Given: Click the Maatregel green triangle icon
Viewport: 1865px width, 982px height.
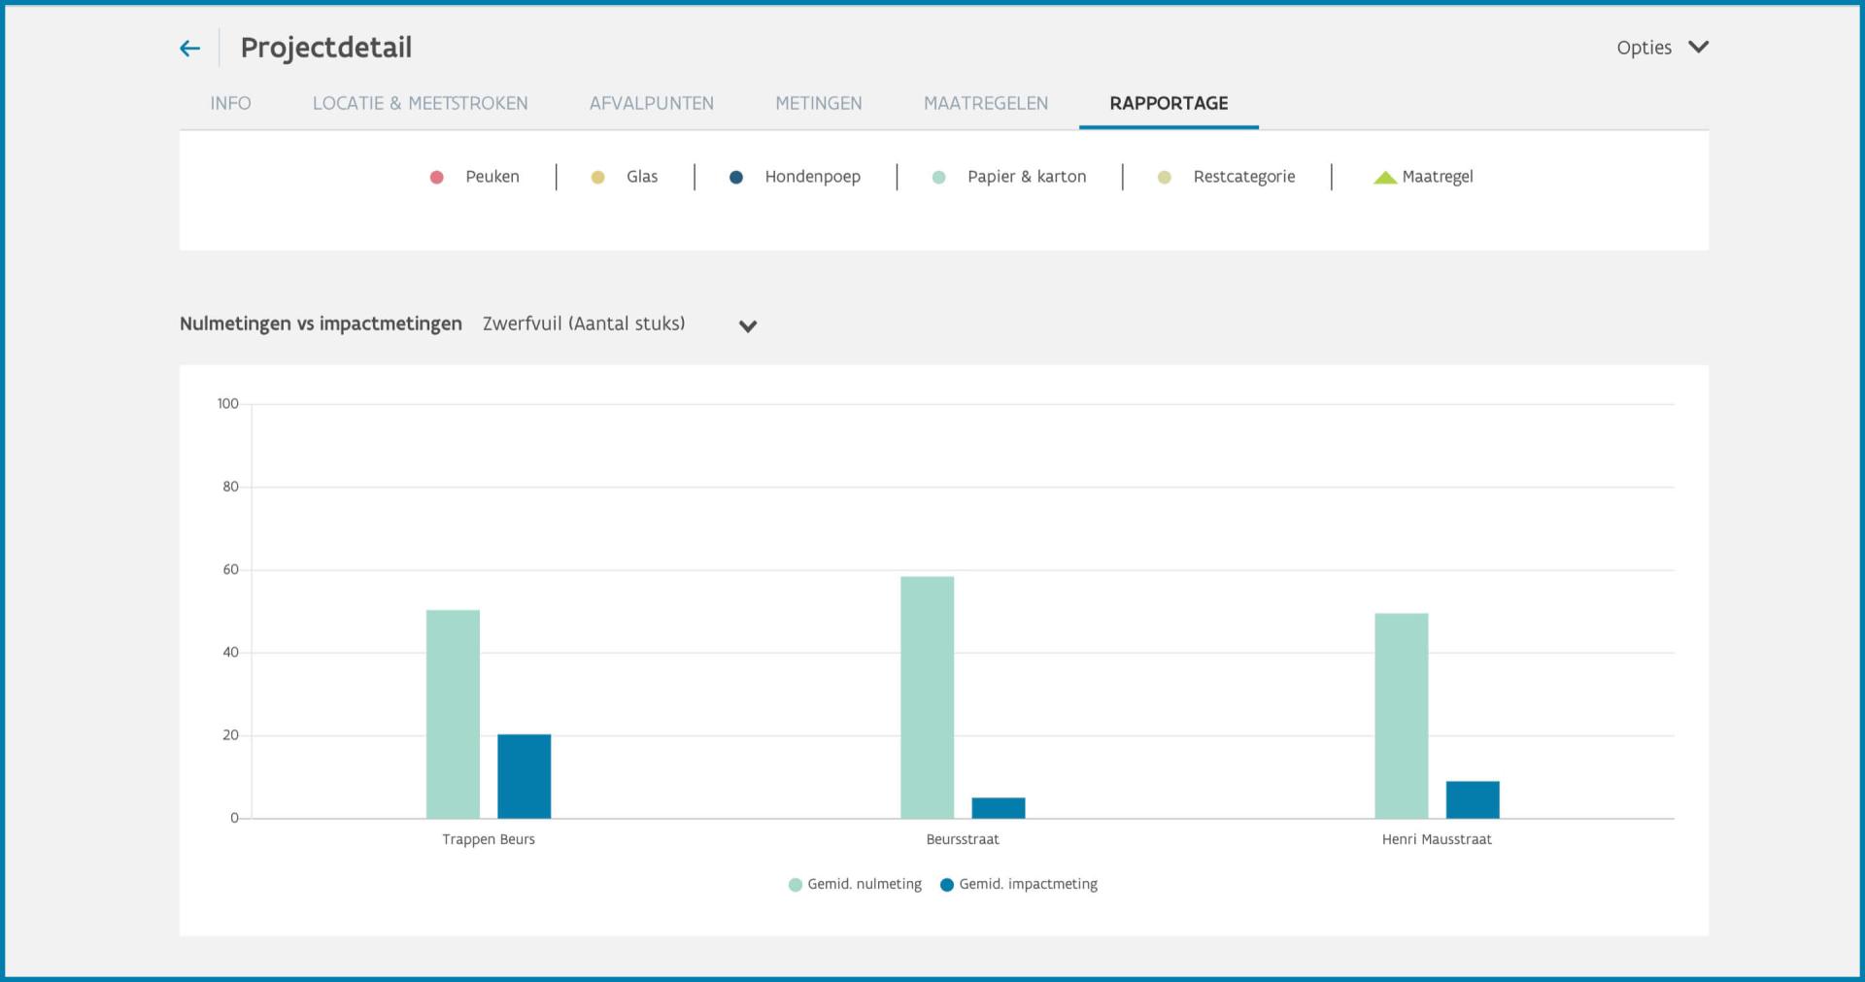Looking at the screenshot, I should point(1385,177).
